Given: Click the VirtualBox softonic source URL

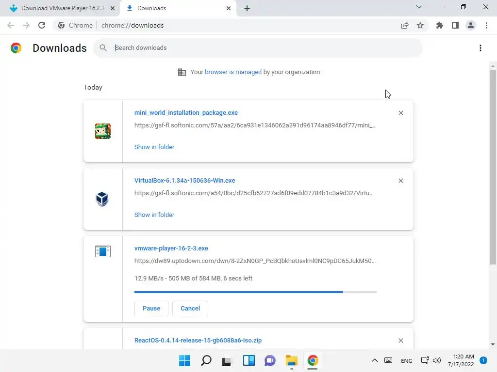Looking at the screenshot, I should coord(254,193).
